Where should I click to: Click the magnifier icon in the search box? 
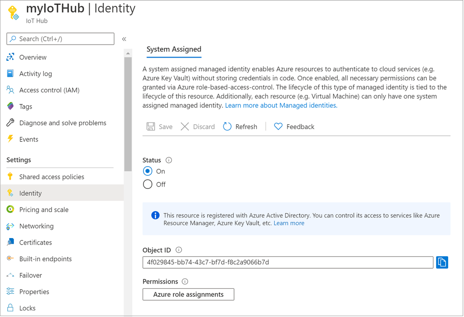pos(13,39)
